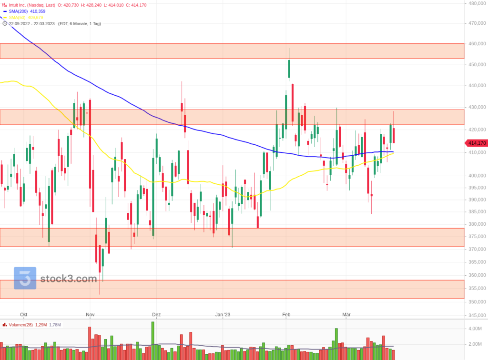The height and width of the screenshot is (360, 488).
Task: Click the 370,000 price axis label
Action: click(477, 250)
